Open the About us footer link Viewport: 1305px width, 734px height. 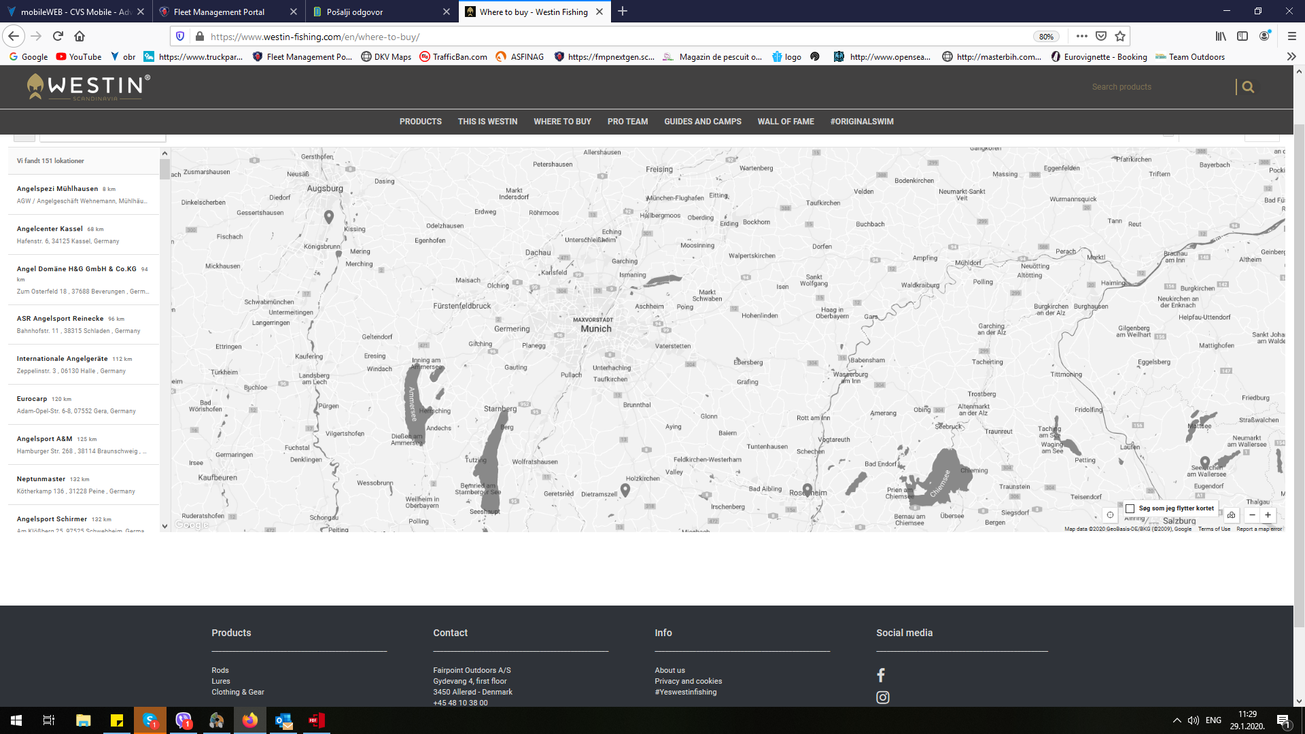669,670
